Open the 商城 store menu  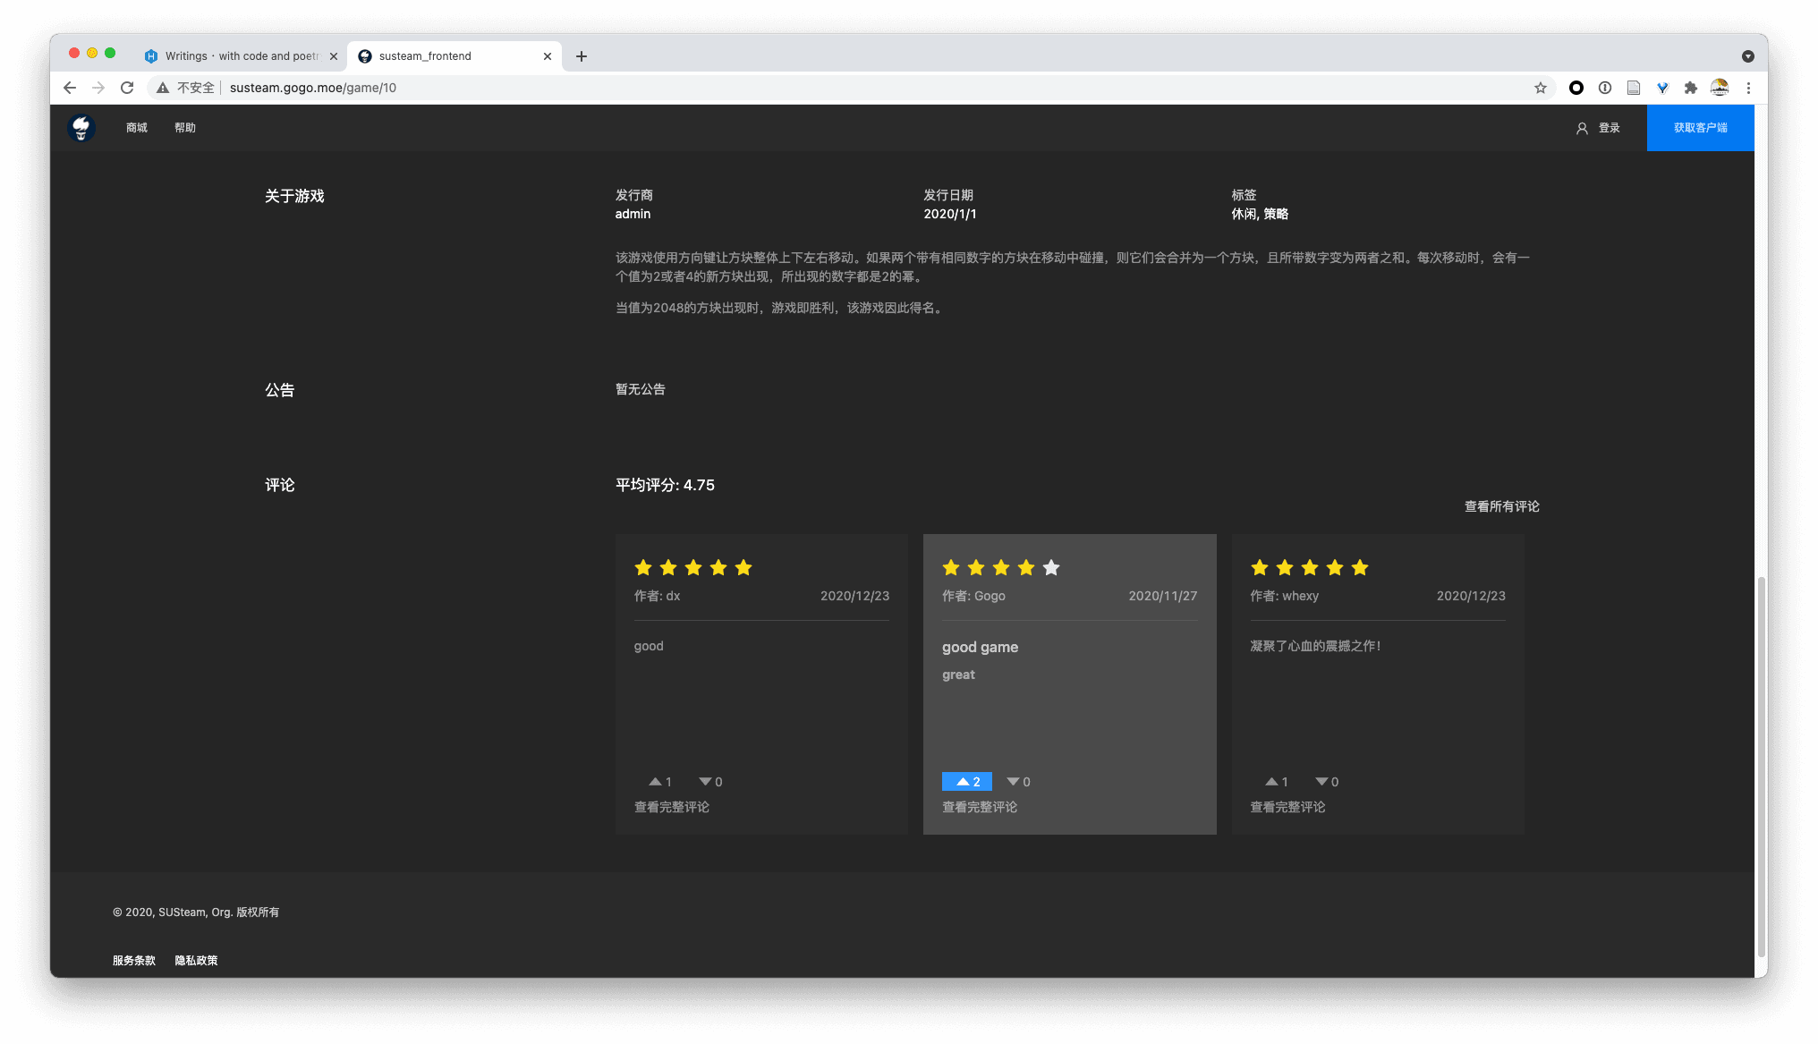(x=136, y=128)
